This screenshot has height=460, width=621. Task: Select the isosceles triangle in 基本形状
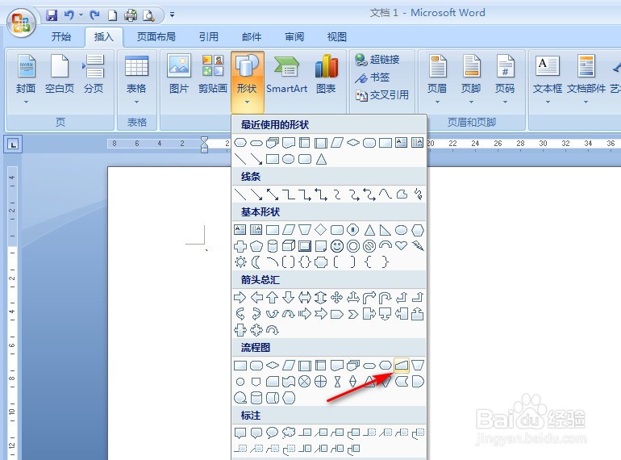[369, 230]
